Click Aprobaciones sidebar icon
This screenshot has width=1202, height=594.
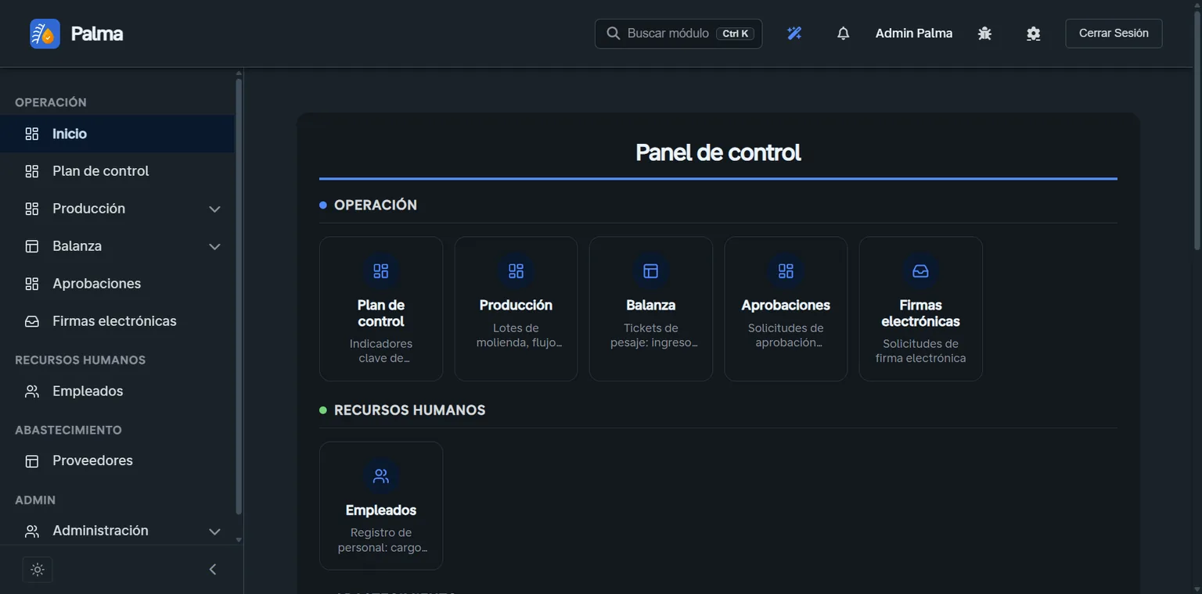[x=32, y=284]
